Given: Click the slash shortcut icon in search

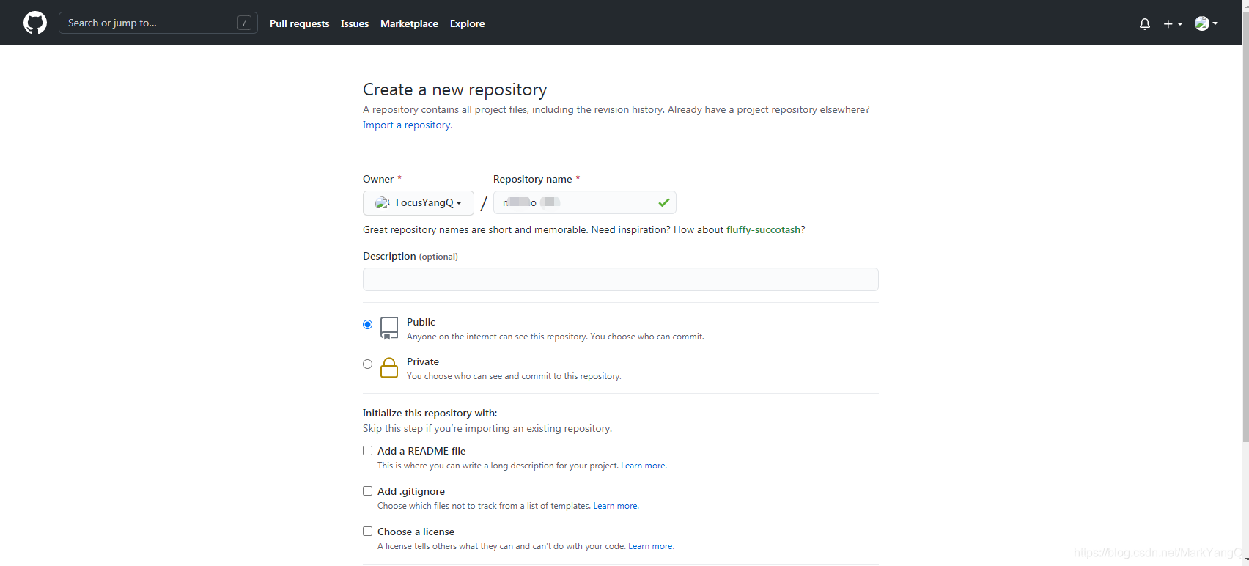Looking at the screenshot, I should coord(245,23).
